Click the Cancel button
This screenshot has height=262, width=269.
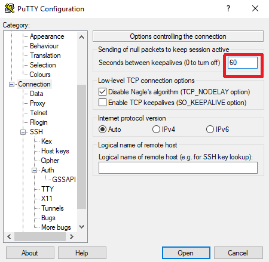[239, 253]
